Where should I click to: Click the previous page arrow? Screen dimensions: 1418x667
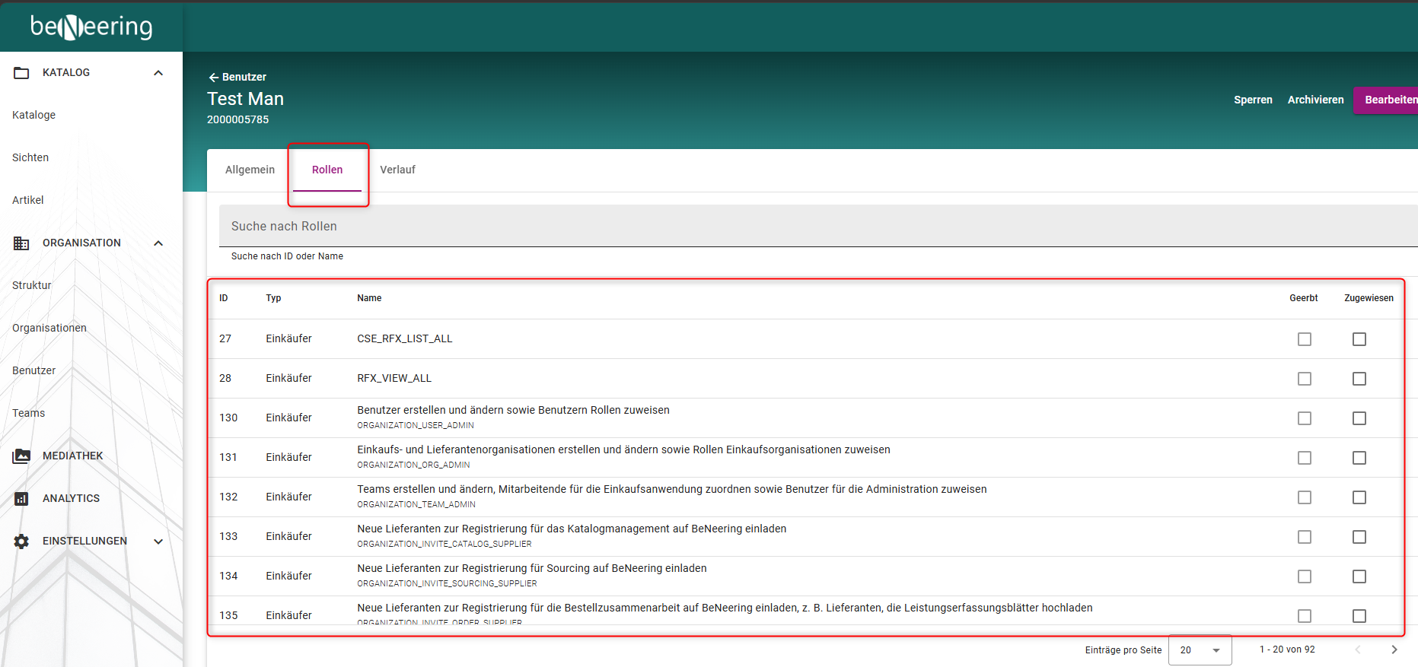pos(1358,650)
